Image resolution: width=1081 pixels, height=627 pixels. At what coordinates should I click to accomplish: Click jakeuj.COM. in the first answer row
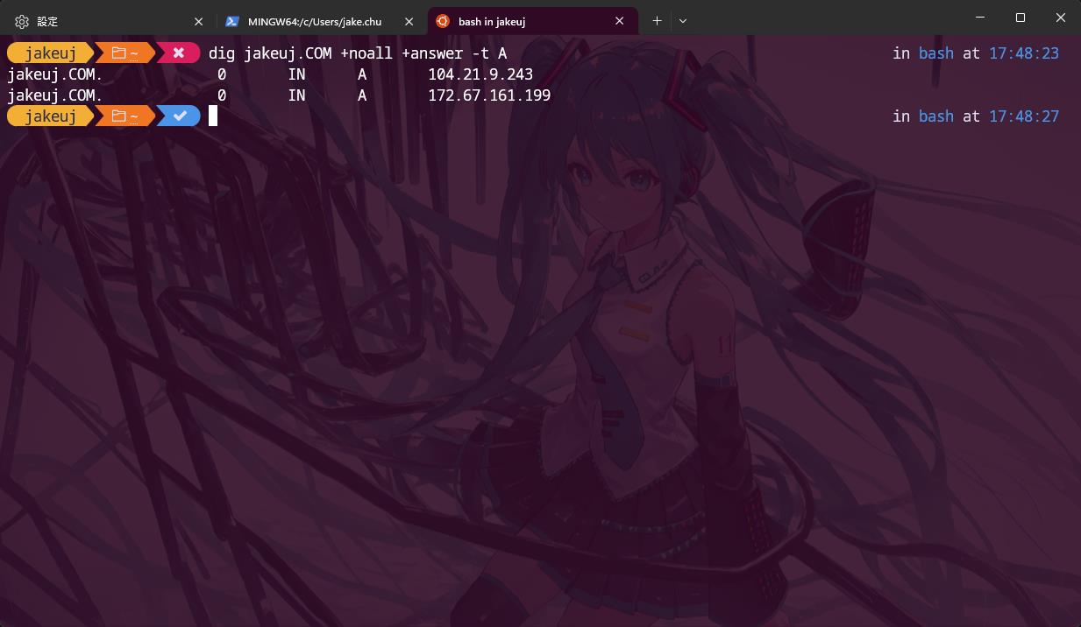click(x=54, y=74)
